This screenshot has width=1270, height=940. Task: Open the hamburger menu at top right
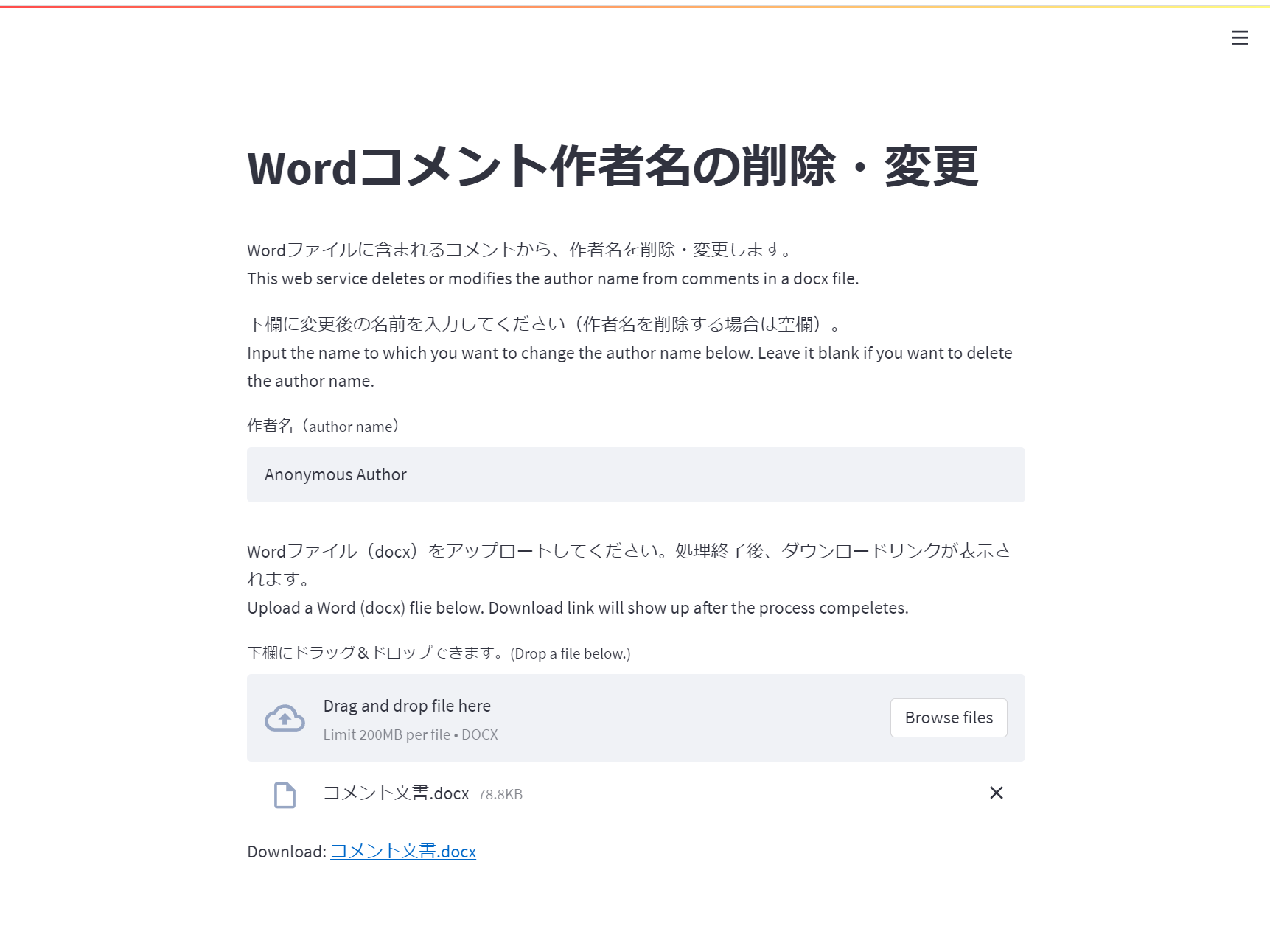[x=1239, y=38]
